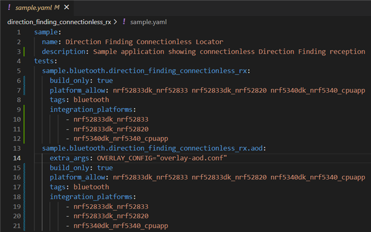Click line number 1 in gutter
The height and width of the screenshot is (232, 371).
(x=19, y=32)
